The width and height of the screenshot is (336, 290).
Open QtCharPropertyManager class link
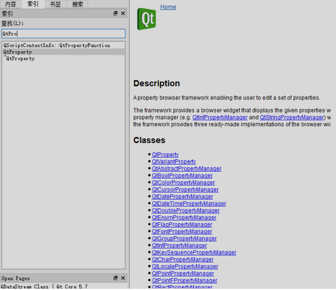183,259
